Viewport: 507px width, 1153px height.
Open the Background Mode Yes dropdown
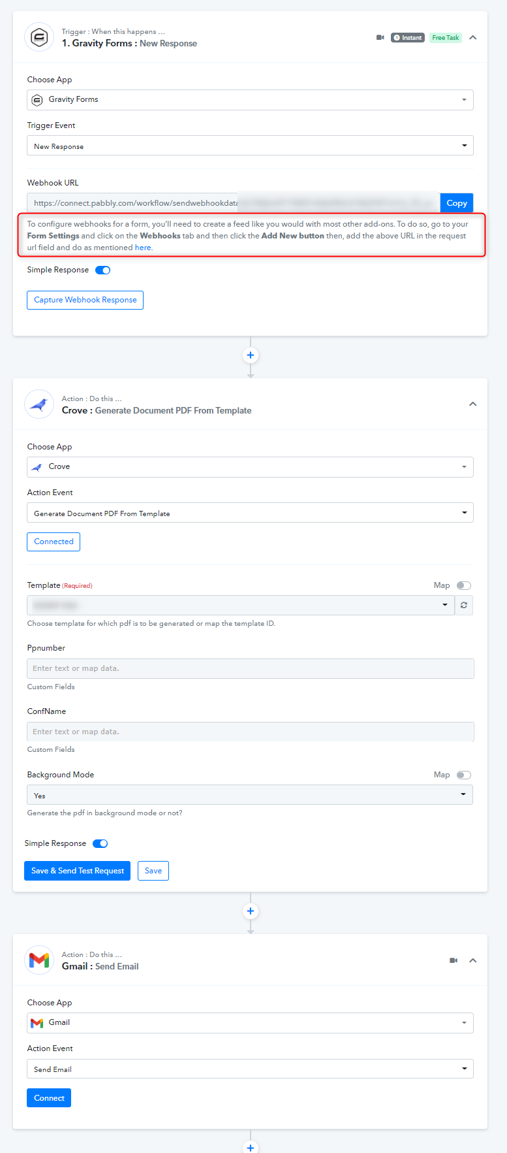pos(250,795)
